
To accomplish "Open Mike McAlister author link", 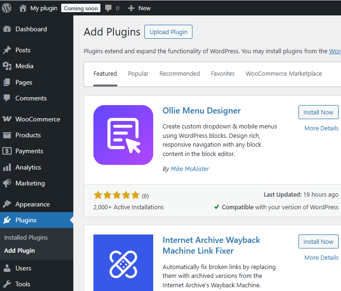I will (190, 169).
